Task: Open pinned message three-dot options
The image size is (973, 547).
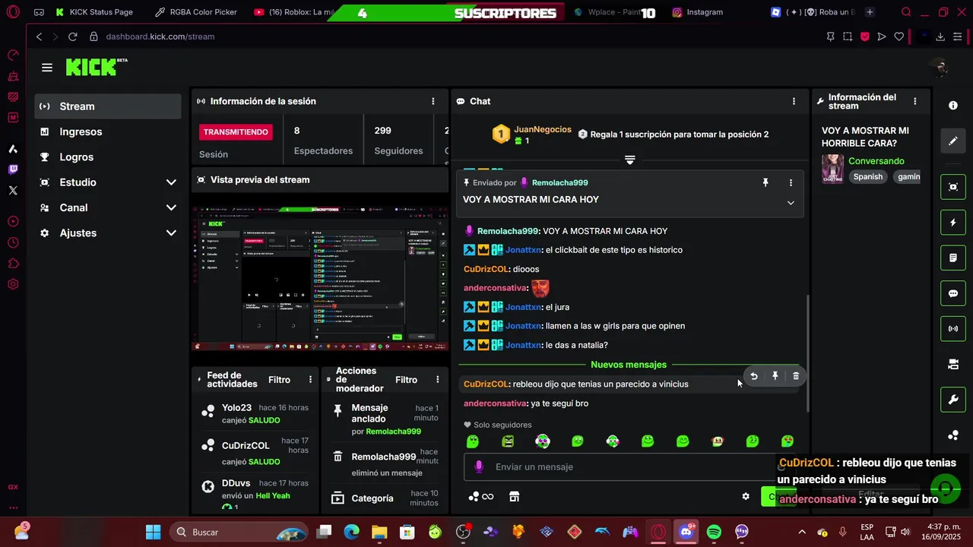Action: (x=791, y=182)
